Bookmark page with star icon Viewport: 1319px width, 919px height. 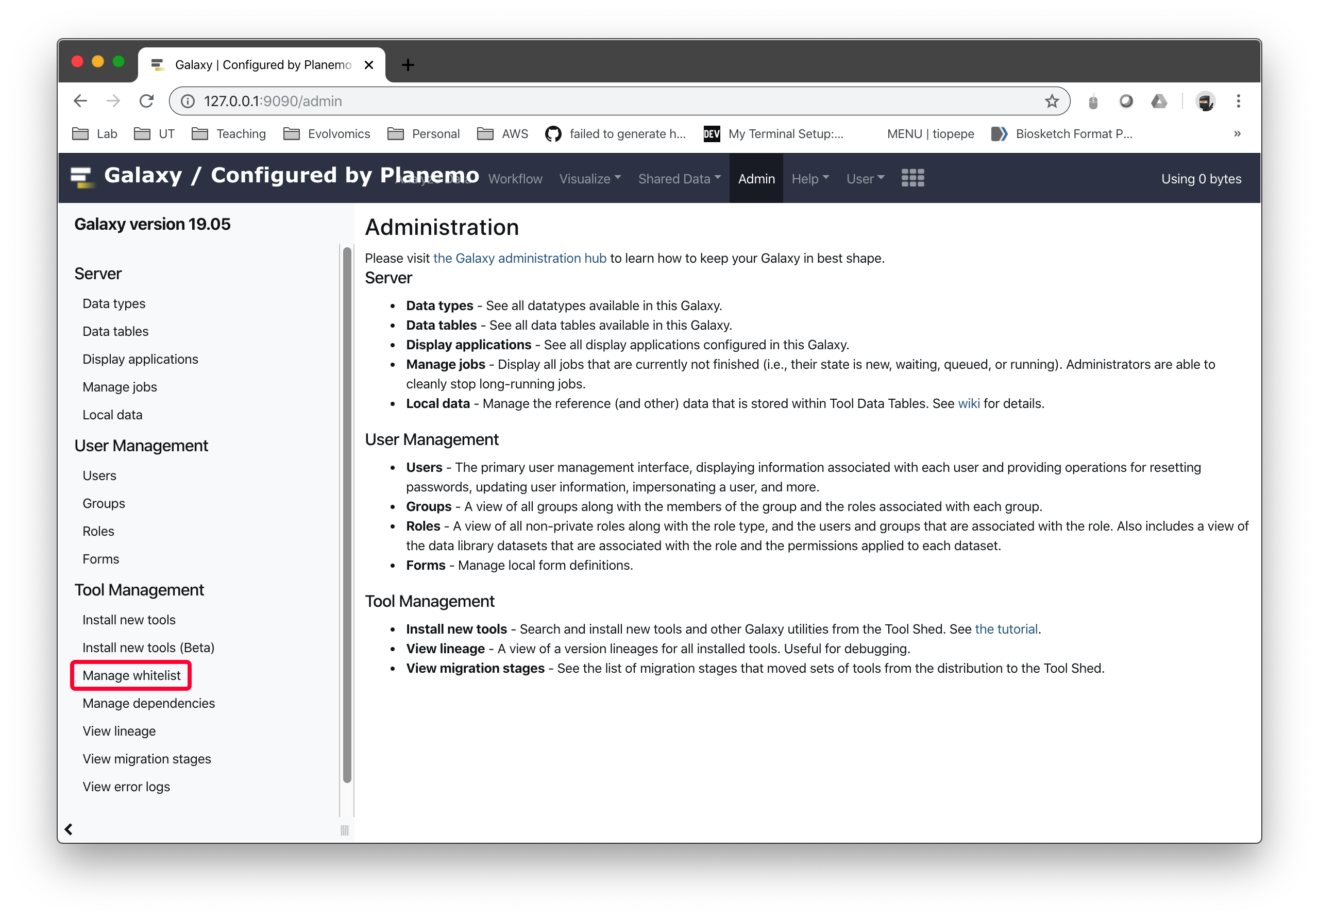click(x=1051, y=101)
